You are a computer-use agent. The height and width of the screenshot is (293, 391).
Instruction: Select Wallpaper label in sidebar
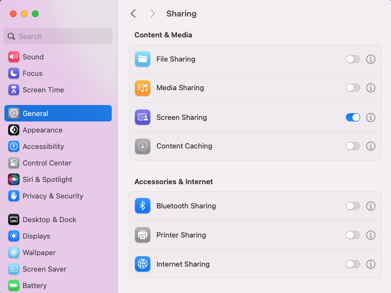39,252
